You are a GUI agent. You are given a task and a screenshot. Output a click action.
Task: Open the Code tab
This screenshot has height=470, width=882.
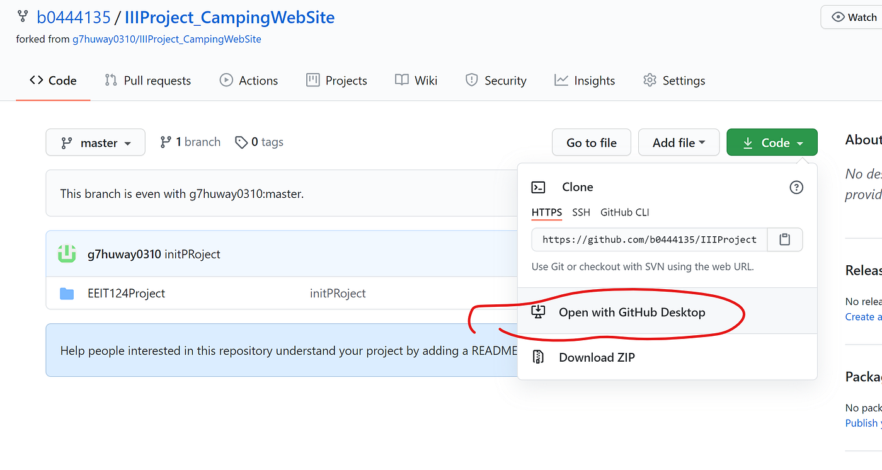coord(54,81)
